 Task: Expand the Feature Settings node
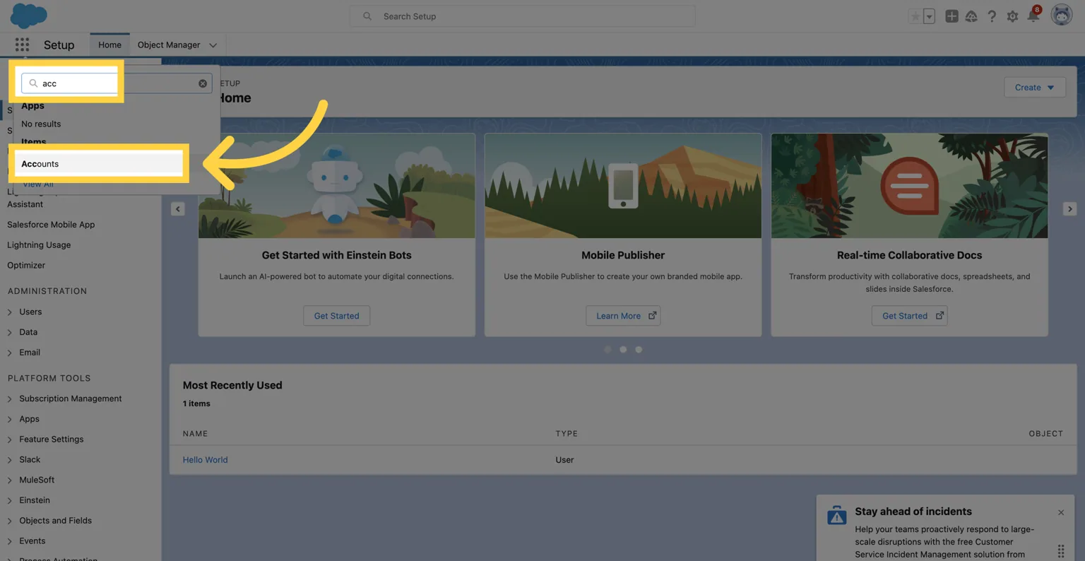[10, 439]
